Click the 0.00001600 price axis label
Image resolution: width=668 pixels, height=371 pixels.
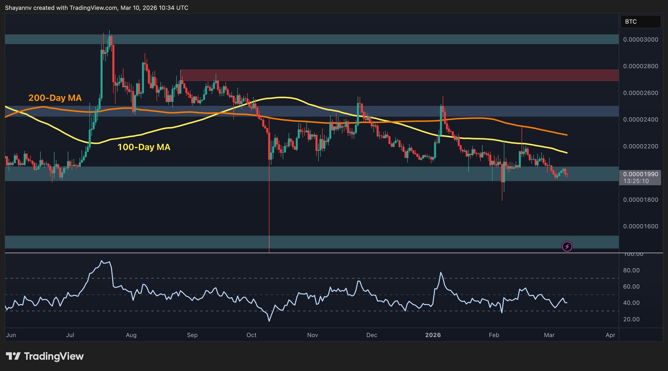[640, 226]
